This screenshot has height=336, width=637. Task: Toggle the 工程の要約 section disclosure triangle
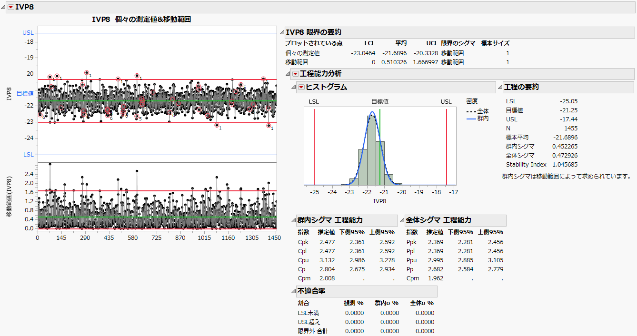pyautogui.click(x=499, y=87)
